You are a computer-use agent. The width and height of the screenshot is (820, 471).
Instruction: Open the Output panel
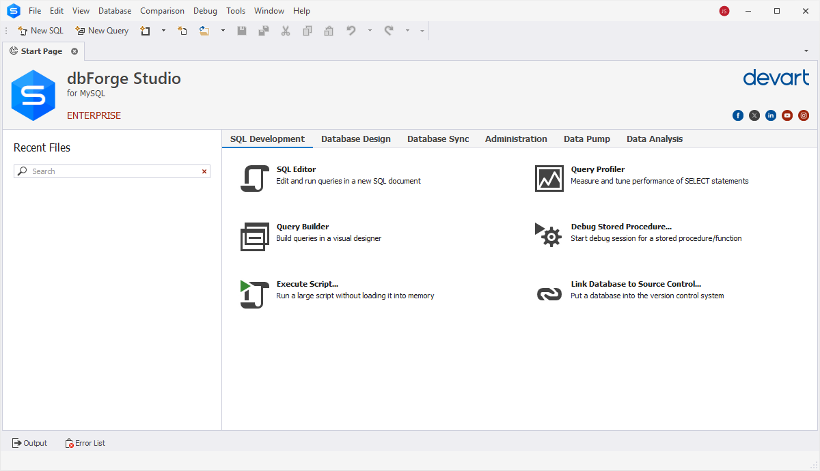click(x=30, y=443)
